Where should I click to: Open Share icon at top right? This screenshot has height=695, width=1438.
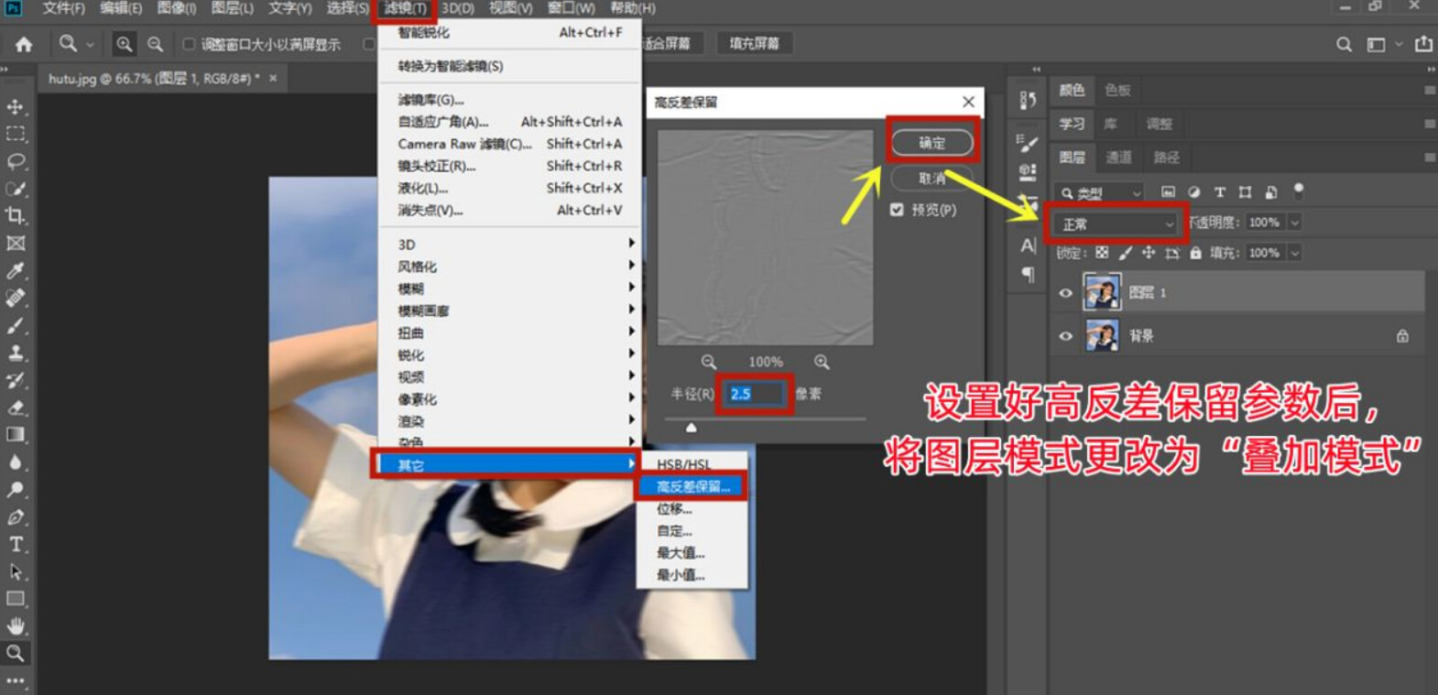1422,44
